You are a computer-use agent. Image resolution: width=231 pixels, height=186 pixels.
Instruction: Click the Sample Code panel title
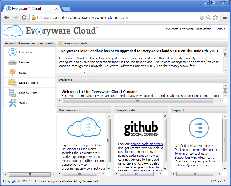(125, 110)
